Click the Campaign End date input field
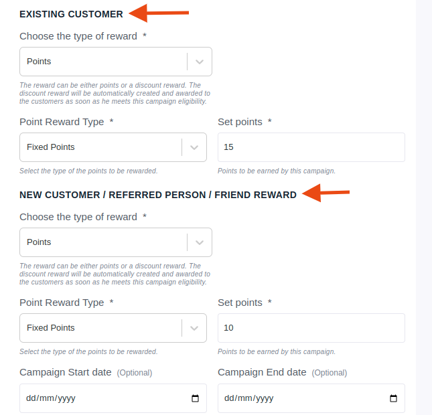The width and height of the screenshot is (432, 415). (x=311, y=398)
